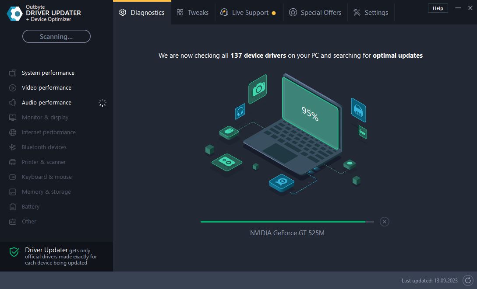Click the Outbyte hexagon logo icon
477x289 pixels.
(14, 14)
